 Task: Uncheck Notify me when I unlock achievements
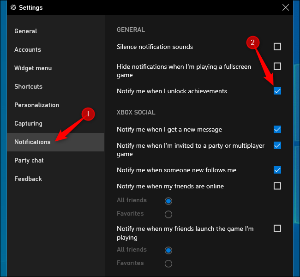(277, 91)
